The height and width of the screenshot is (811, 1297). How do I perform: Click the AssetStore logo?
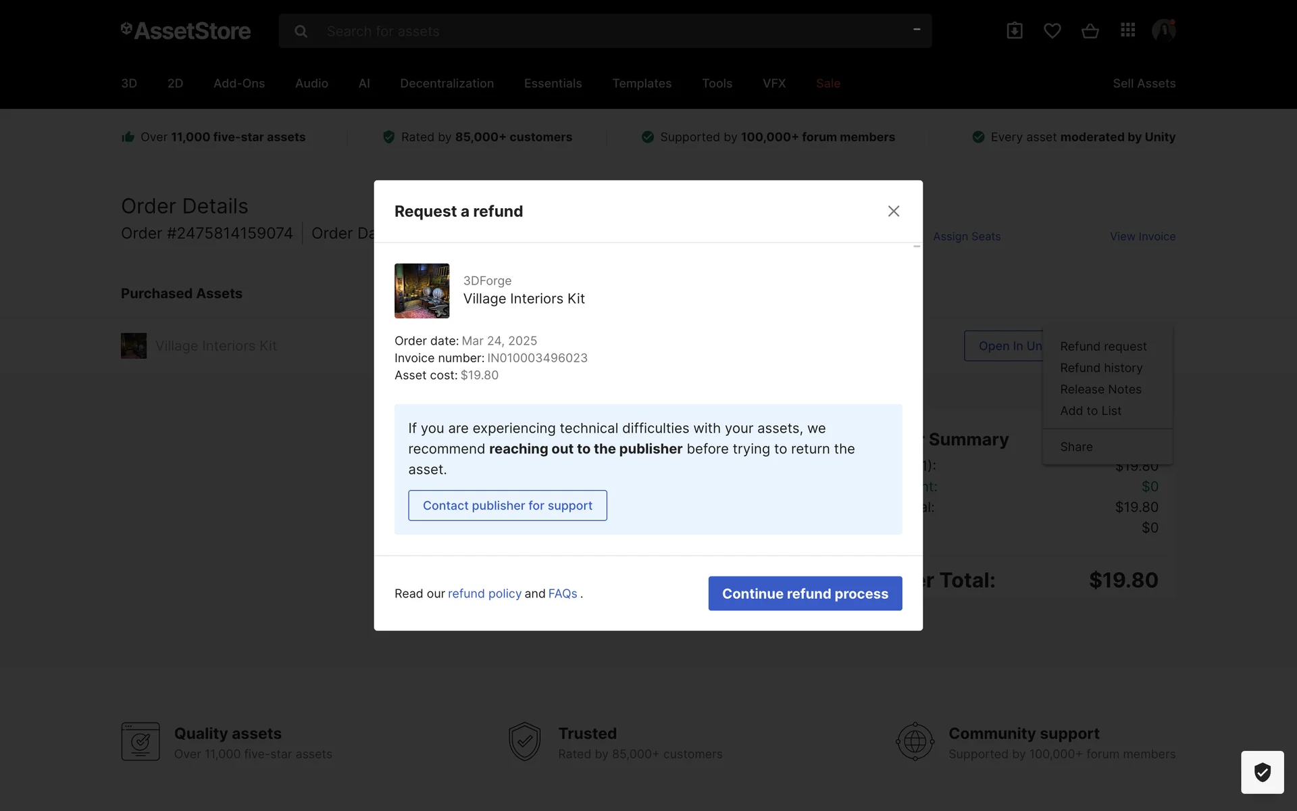click(186, 30)
